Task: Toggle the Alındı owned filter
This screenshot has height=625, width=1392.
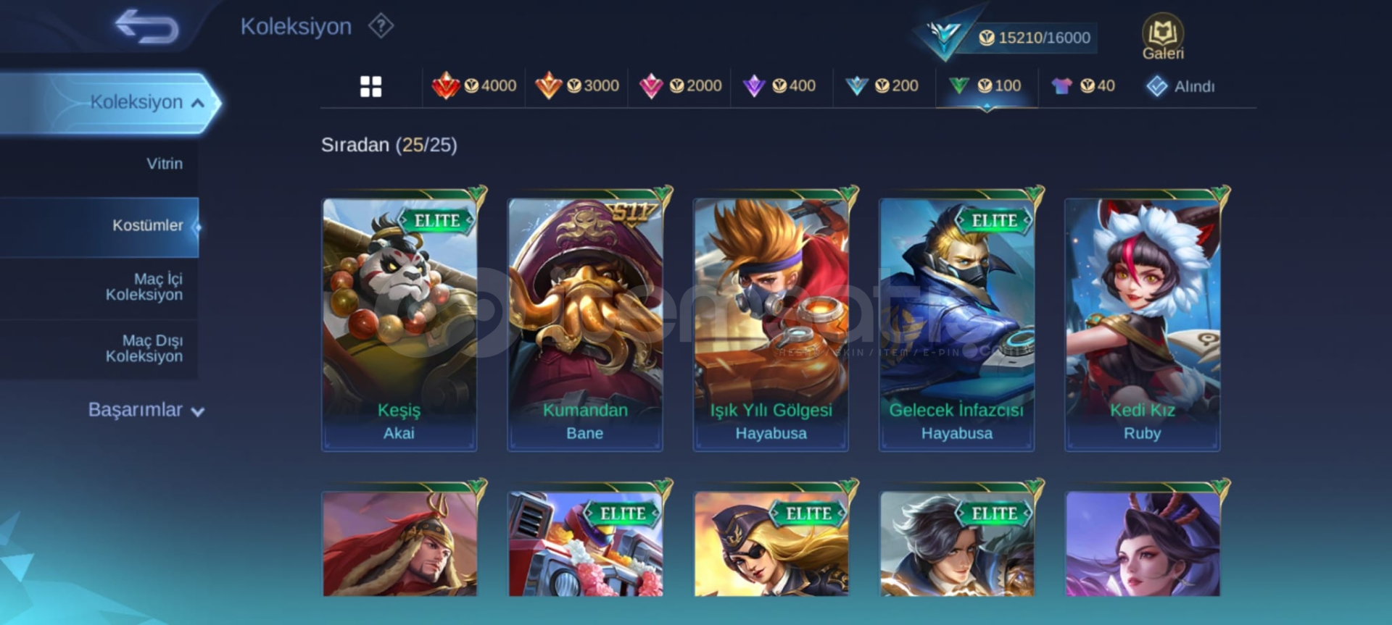Action: [1180, 86]
